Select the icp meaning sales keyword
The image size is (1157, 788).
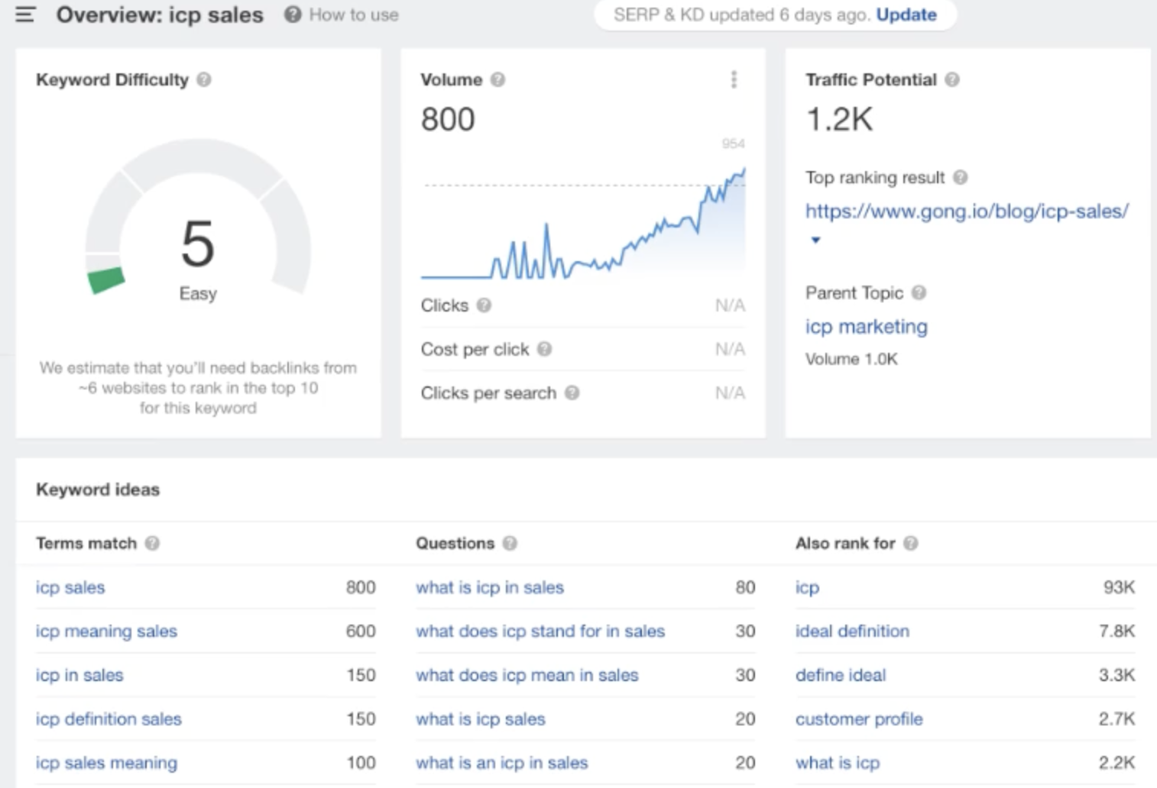[x=106, y=631]
